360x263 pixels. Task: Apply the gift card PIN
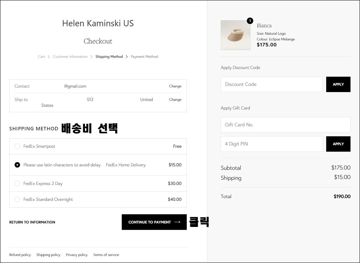pos(338,144)
